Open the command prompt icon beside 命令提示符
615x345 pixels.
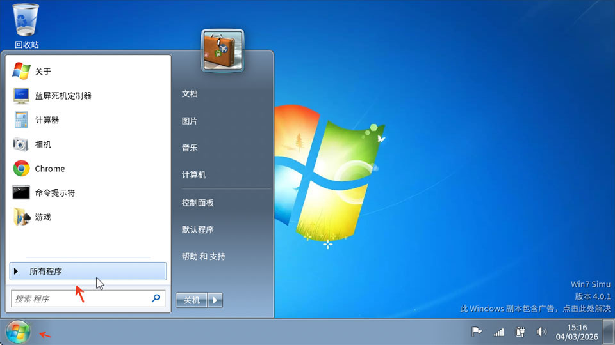click(21, 193)
